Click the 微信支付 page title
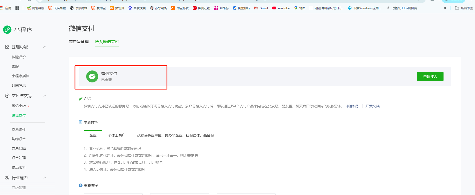This screenshot has height=195, width=475. click(82, 28)
